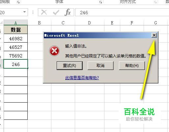Open the 对齐方式 group dialog launcher
Image resolution: width=169 pixels, height=132 pixels.
[155, 2]
